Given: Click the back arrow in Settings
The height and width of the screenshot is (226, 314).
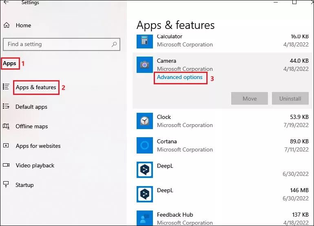Looking at the screenshot, I should click(6, 2).
